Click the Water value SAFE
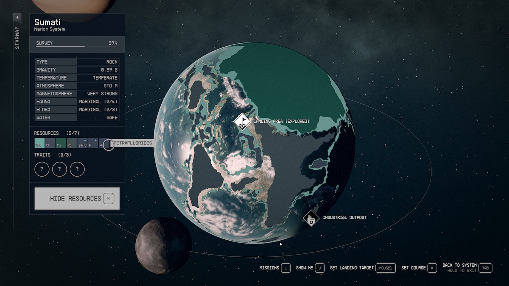This screenshot has width=509, height=286. [x=112, y=117]
